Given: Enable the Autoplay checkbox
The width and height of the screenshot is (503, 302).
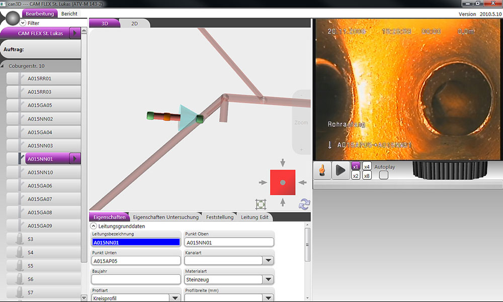Looking at the screenshot, I should click(383, 175).
